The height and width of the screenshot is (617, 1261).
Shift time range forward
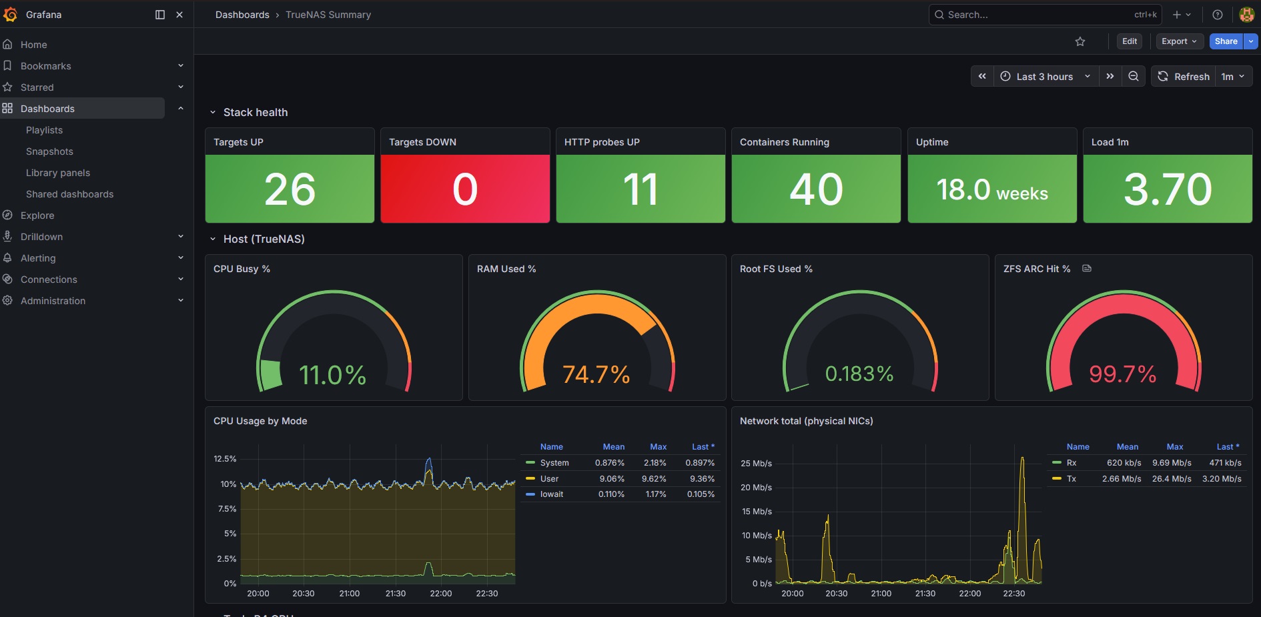1110,76
